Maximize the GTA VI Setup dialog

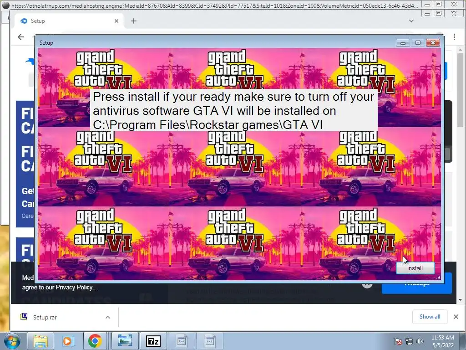click(418, 42)
